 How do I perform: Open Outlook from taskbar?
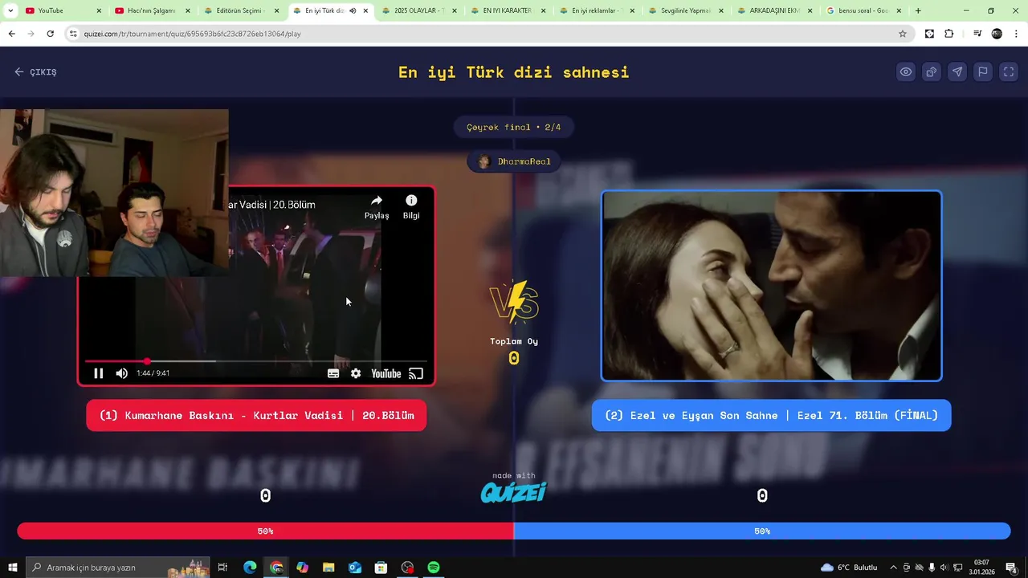pos(355,568)
